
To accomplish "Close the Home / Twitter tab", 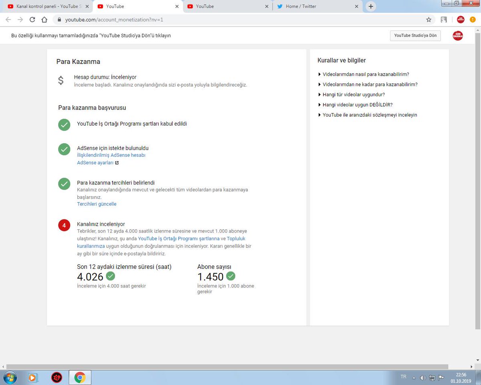I will coord(356,6).
